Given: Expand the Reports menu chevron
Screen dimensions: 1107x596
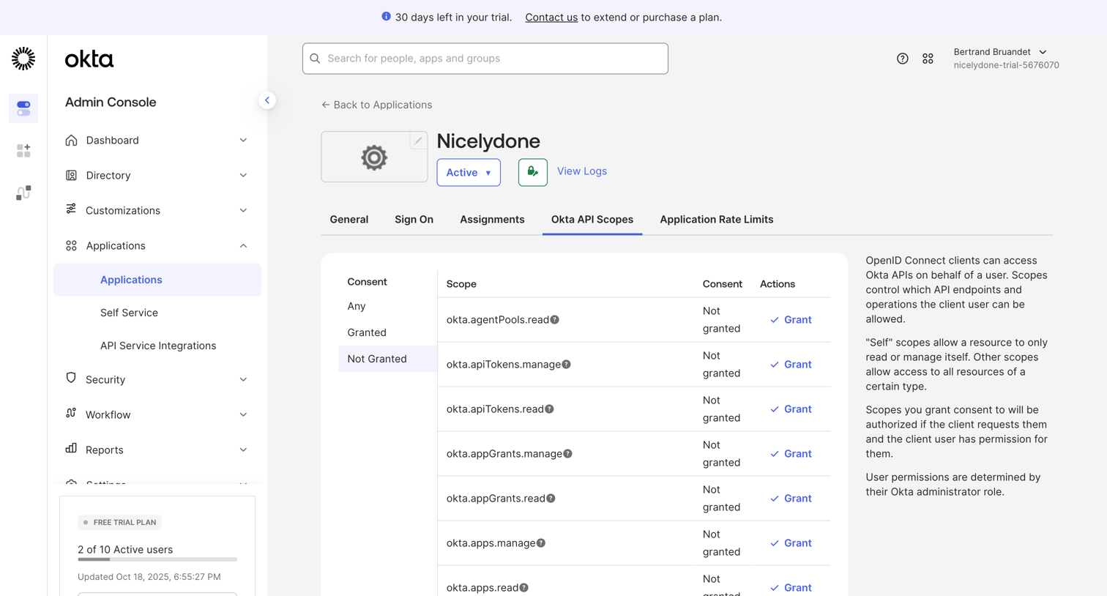Looking at the screenshot, I should click(x=243, y=450).
